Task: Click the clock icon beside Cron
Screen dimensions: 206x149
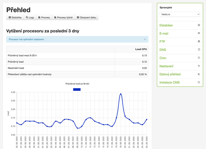Action: click(199, 58)
